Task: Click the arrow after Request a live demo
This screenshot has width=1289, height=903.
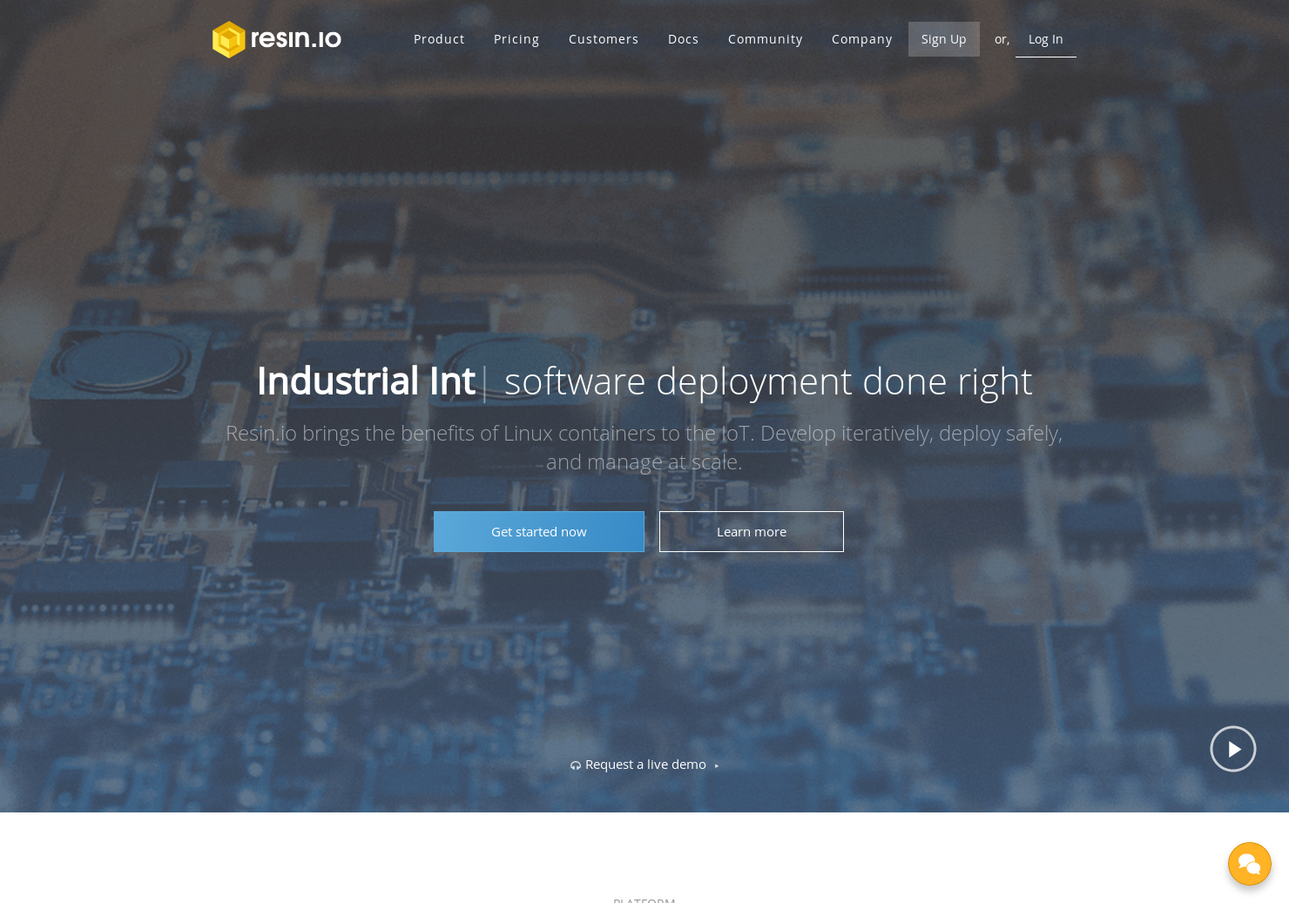Action: click(x=716, y=765)
